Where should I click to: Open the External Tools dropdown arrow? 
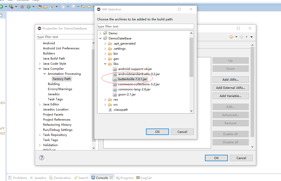(x=16, y=7)
